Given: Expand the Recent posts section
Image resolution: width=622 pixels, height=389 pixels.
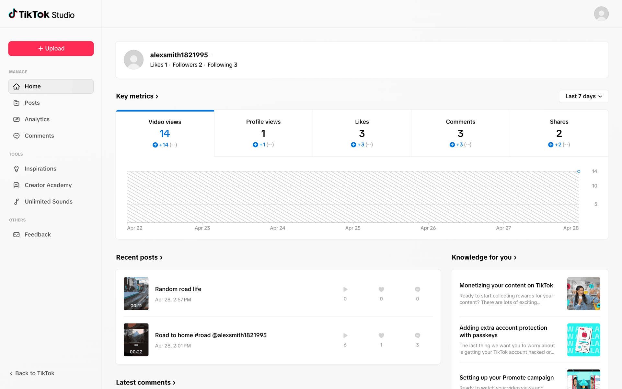Looking at the screenshot, I should 139,257.
